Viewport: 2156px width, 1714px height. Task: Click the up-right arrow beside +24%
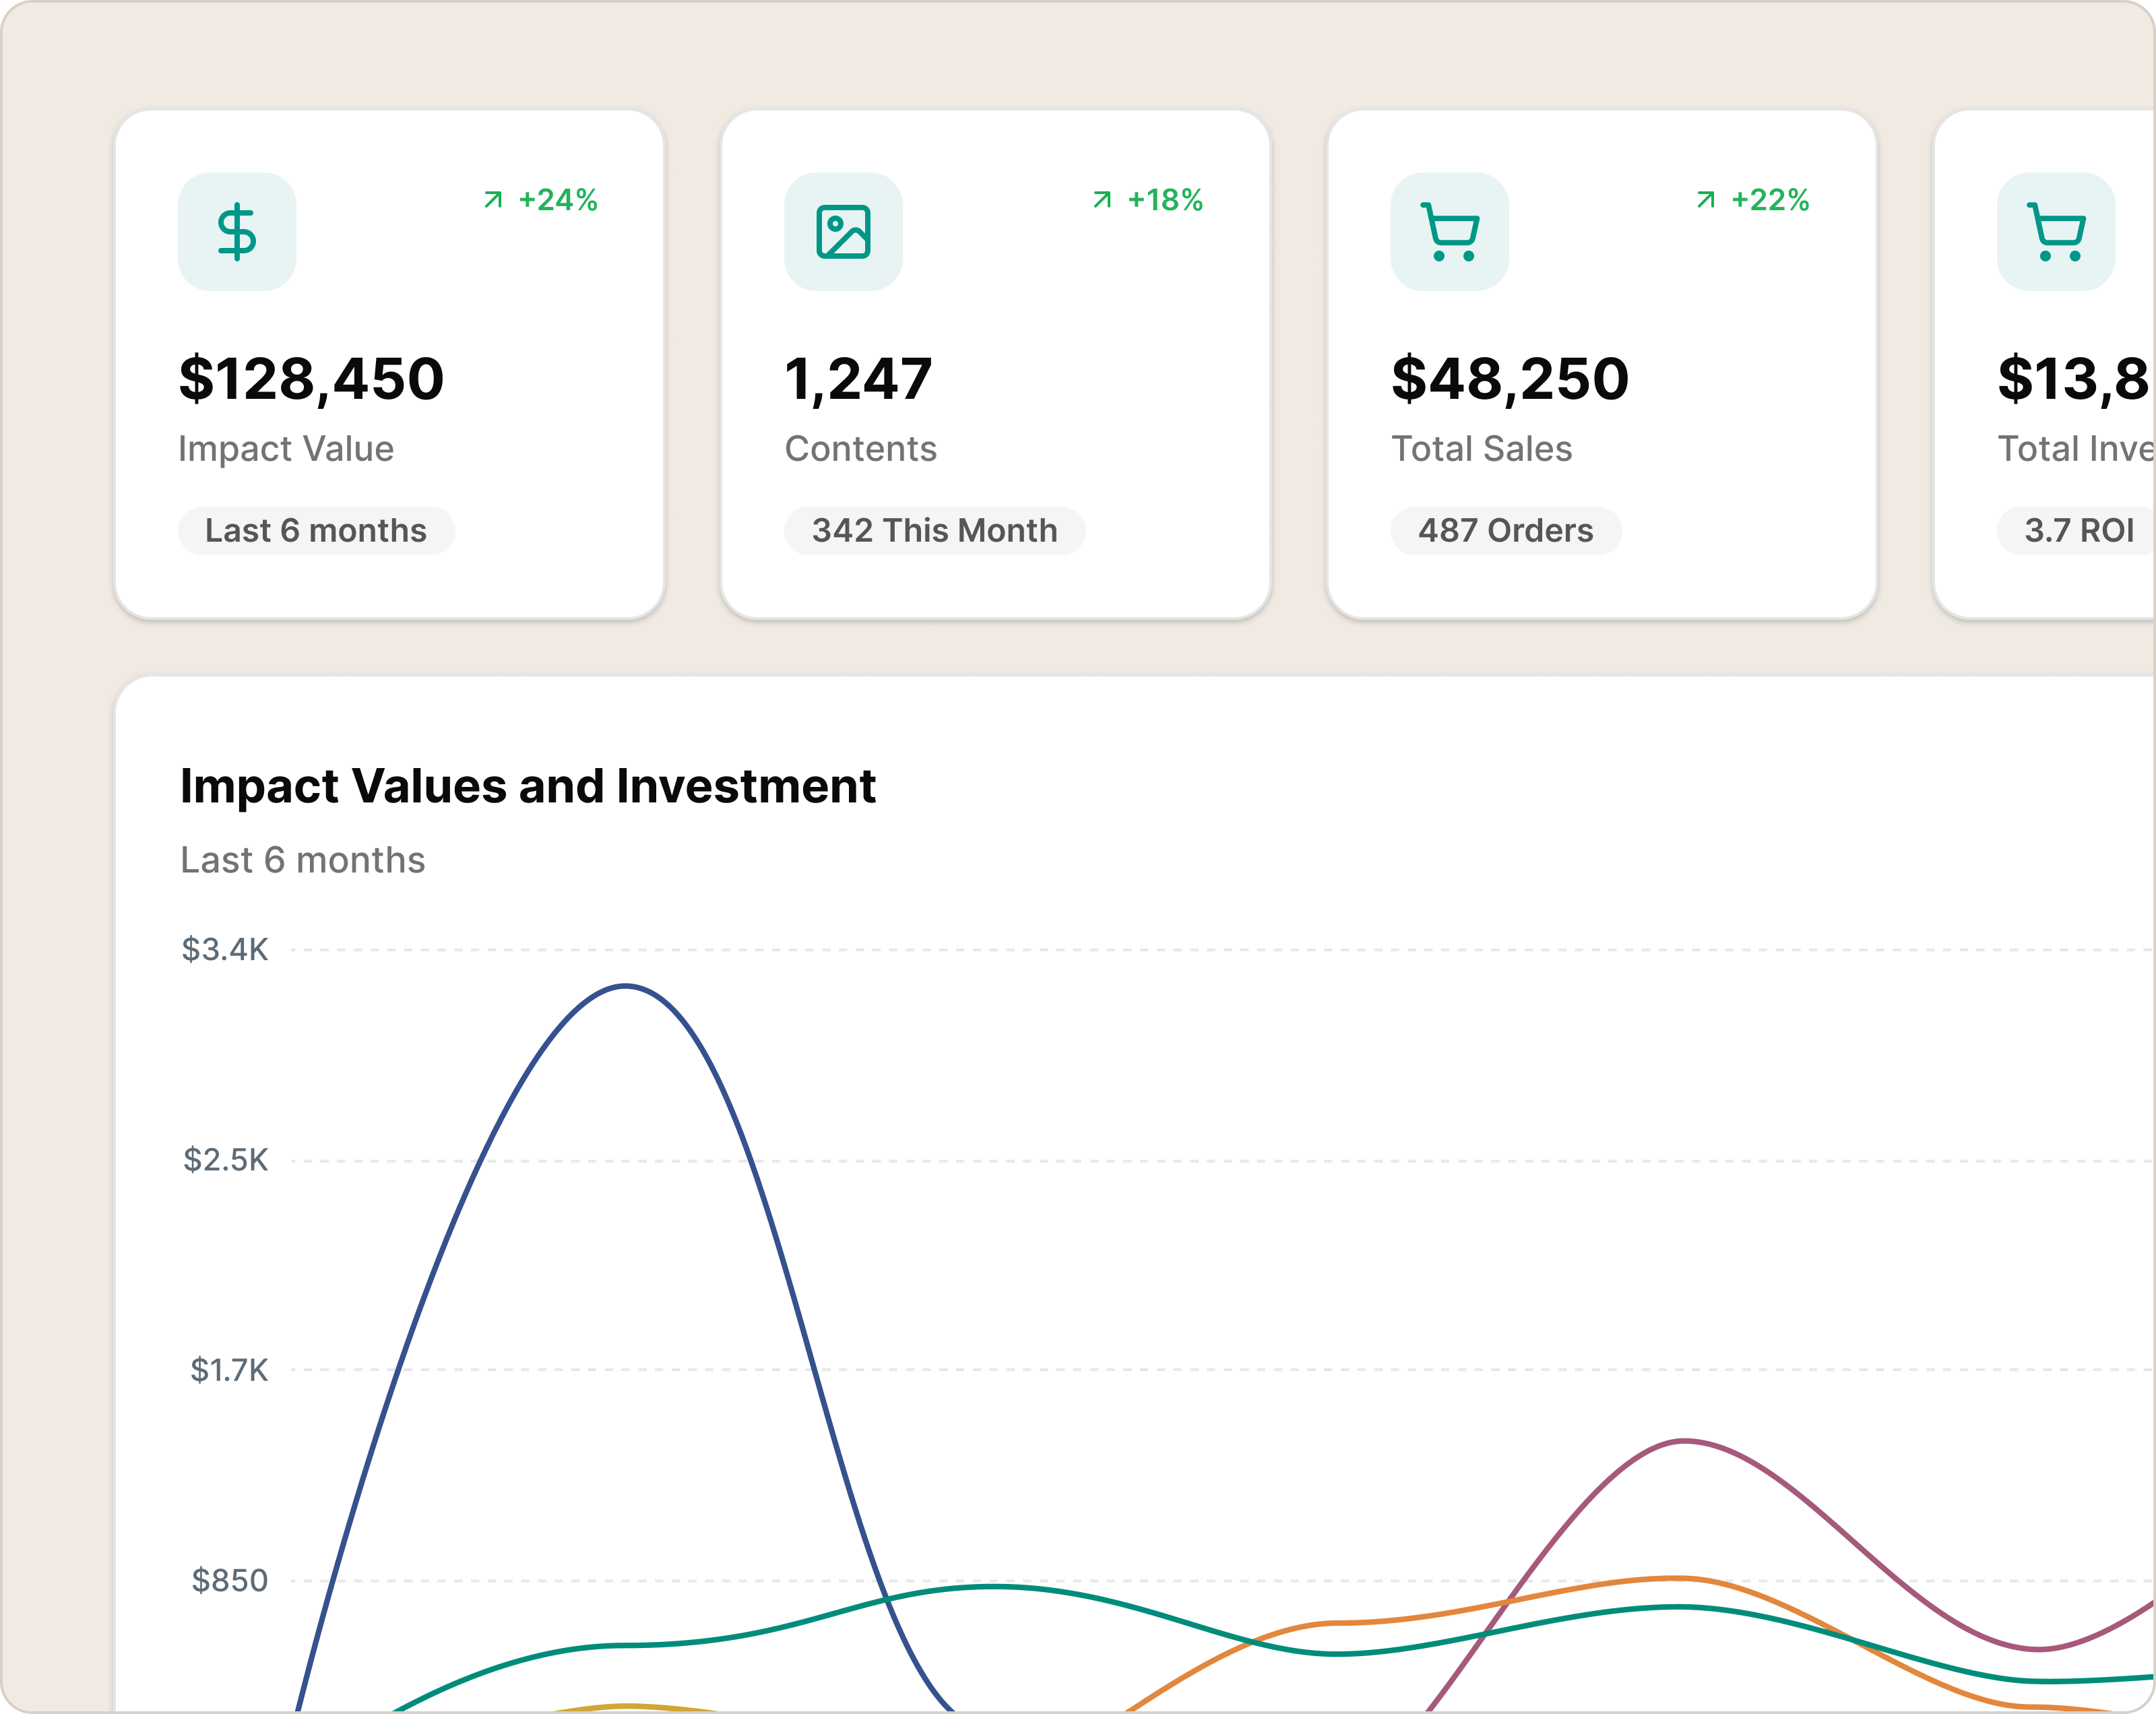493,200
